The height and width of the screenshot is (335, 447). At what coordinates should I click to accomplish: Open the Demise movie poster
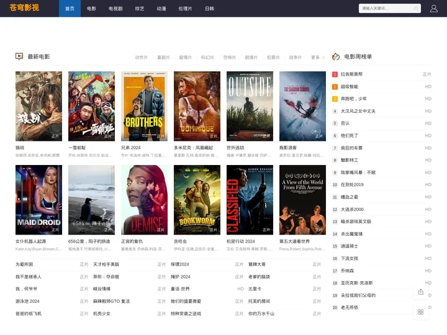(x=144, y=200)
